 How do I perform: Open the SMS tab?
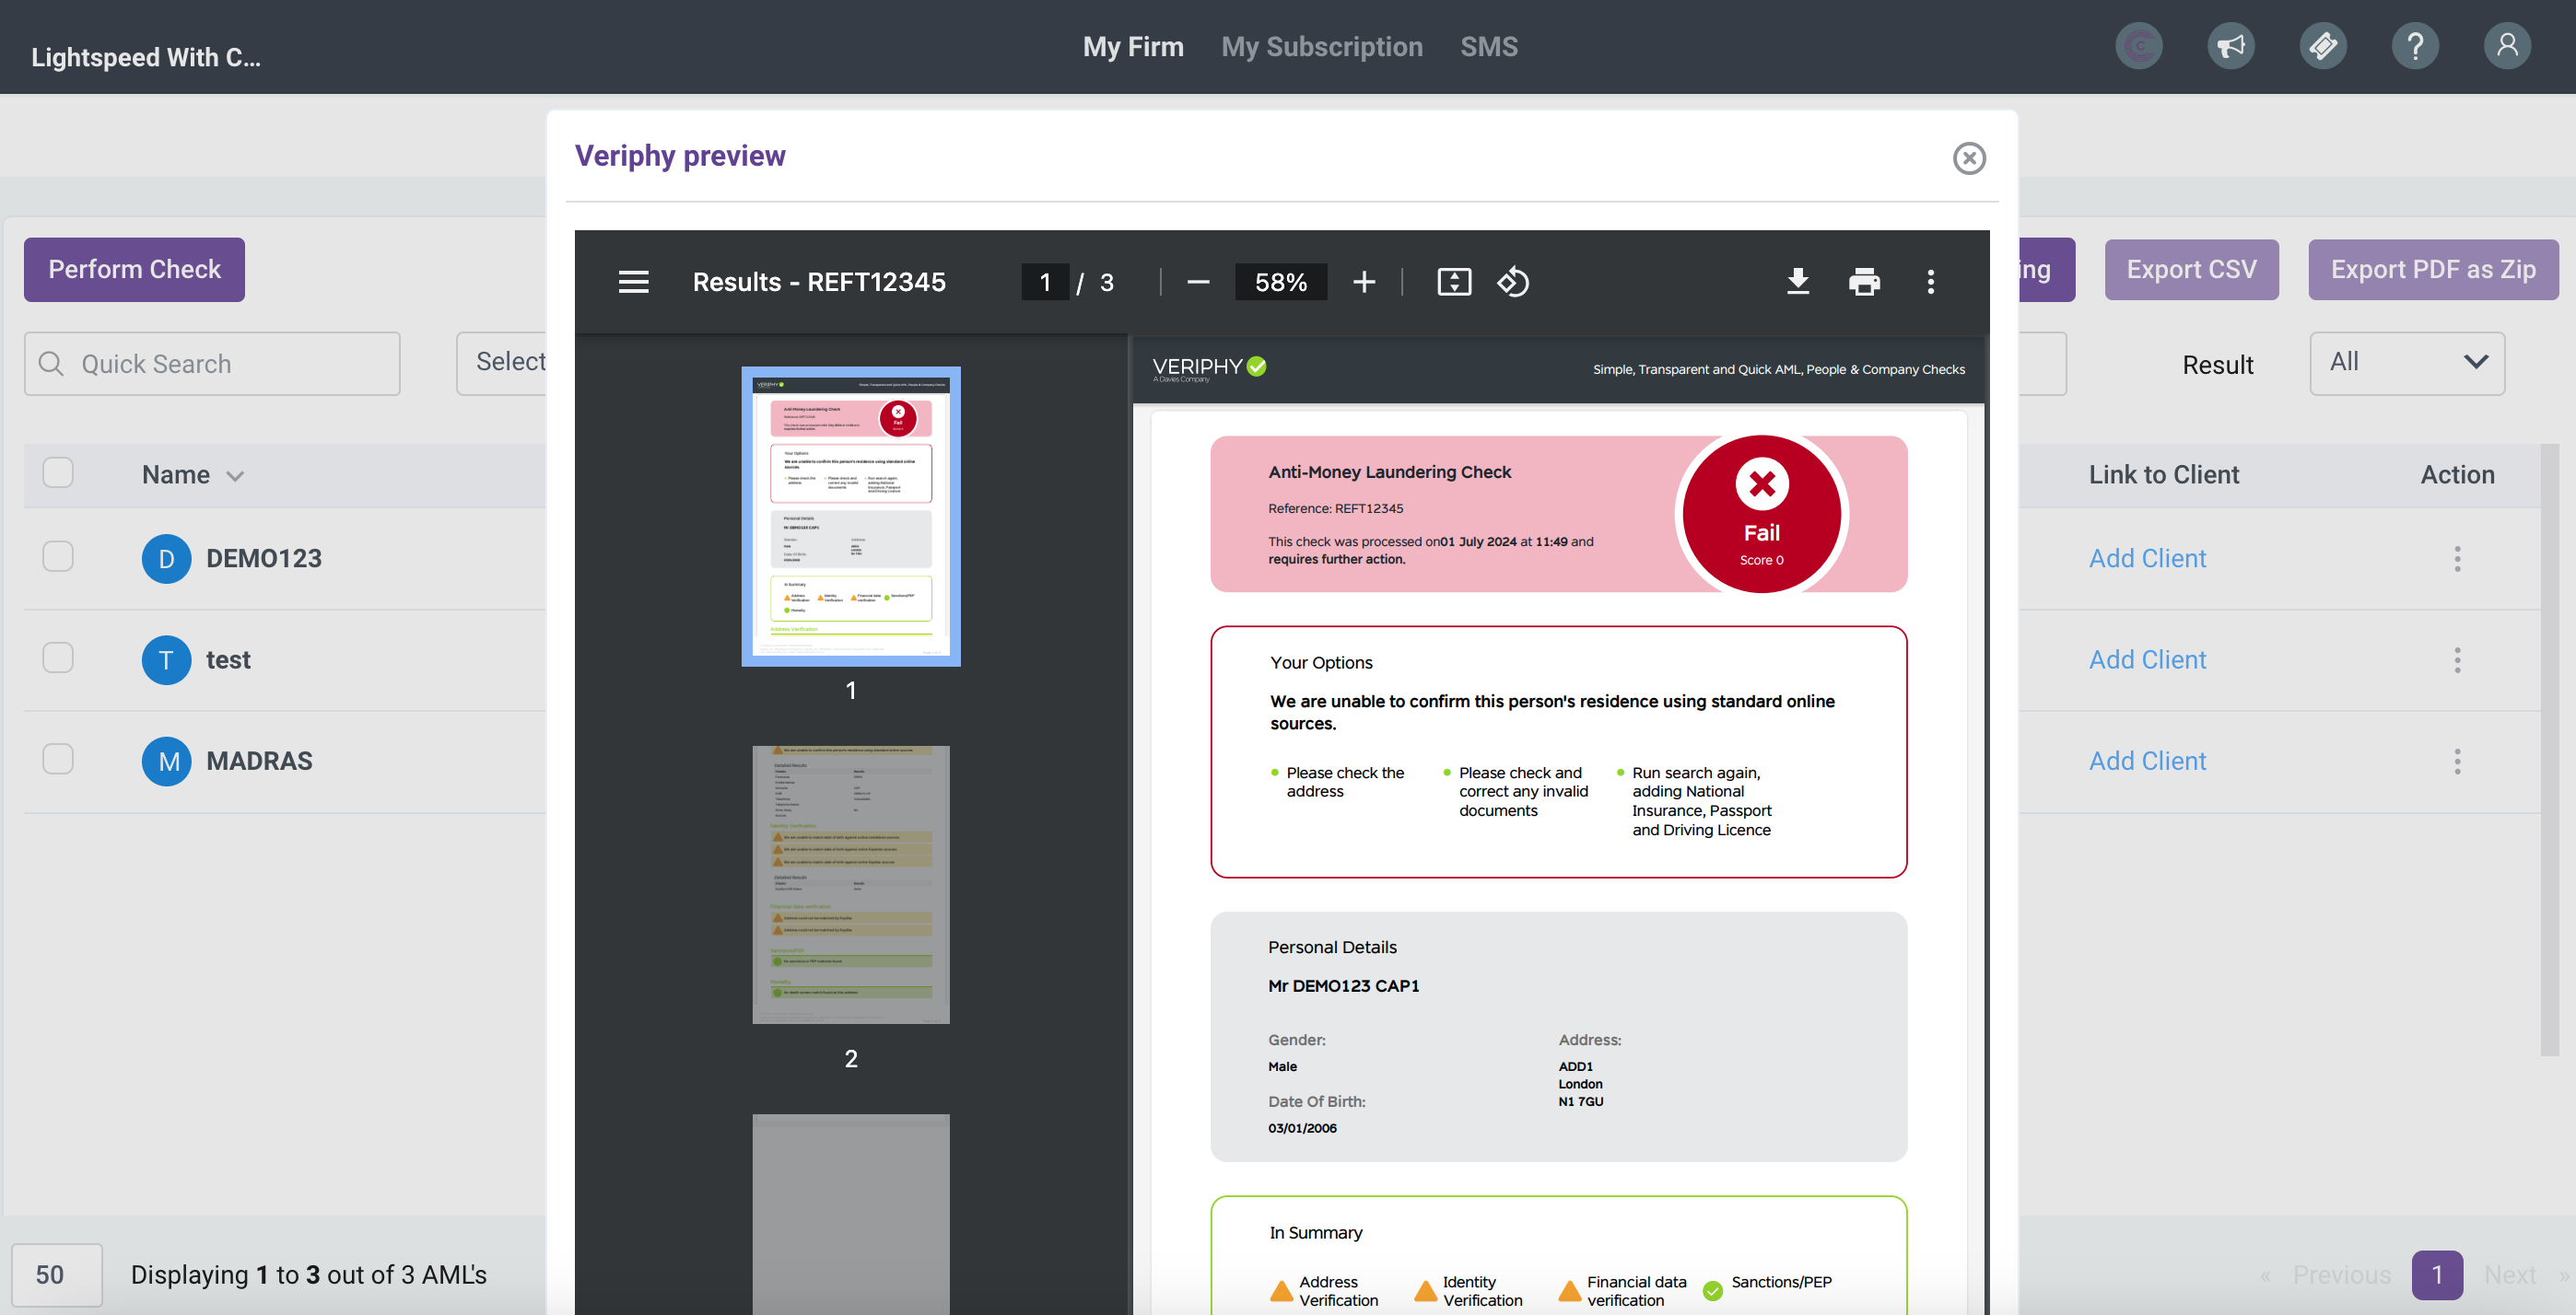(x=1488, y=46)
